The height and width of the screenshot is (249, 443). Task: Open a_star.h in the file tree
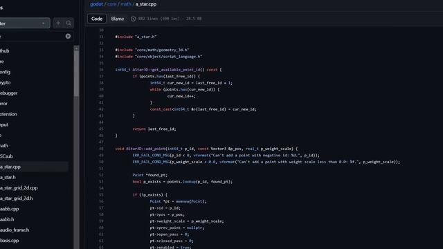pos(8,177)
